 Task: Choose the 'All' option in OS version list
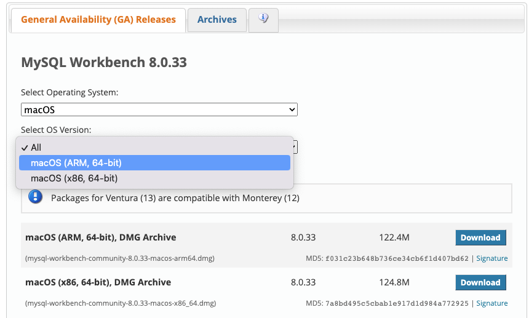tap(154, 148)
